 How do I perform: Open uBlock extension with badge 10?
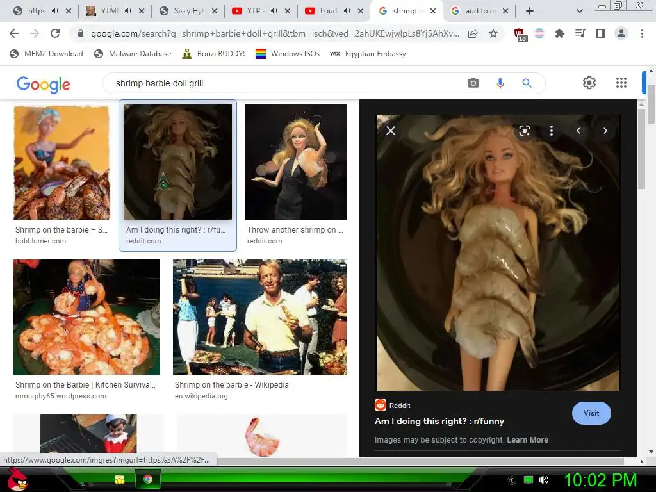520,35
